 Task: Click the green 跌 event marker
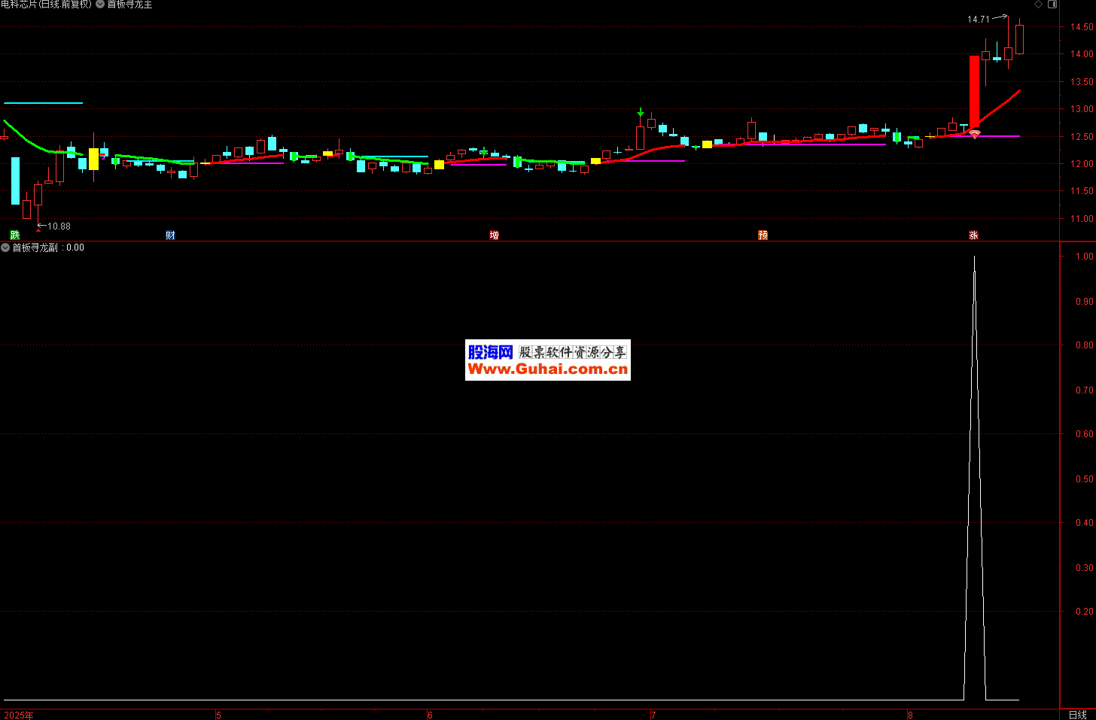pyautogui.click(x=14, y=235)
